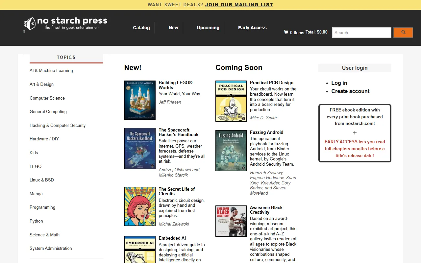Click the shopping cart icon
The image size is (421, 263).
[x=286, y=32]
